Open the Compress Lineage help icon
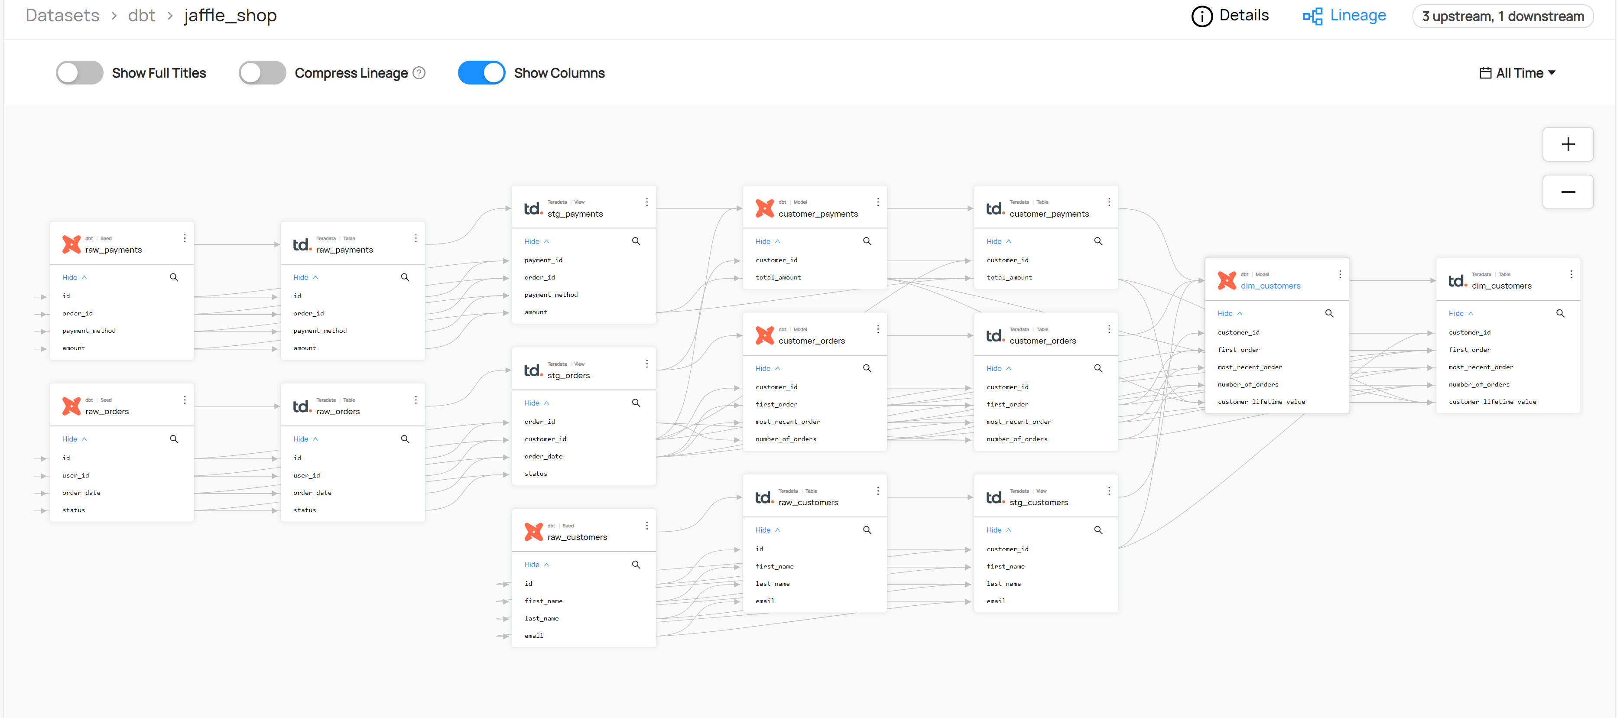1617x718 pixels. pyautogui.click(x=419, y=73)
